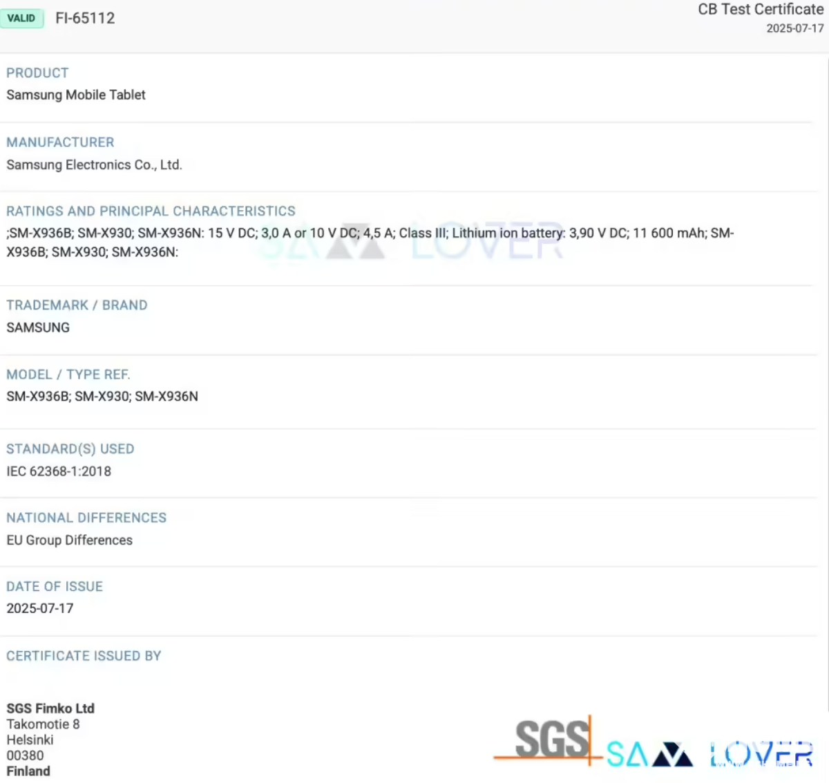Select certificate number FI-65112
829x783 pixels.
click(x=85, y=18)
